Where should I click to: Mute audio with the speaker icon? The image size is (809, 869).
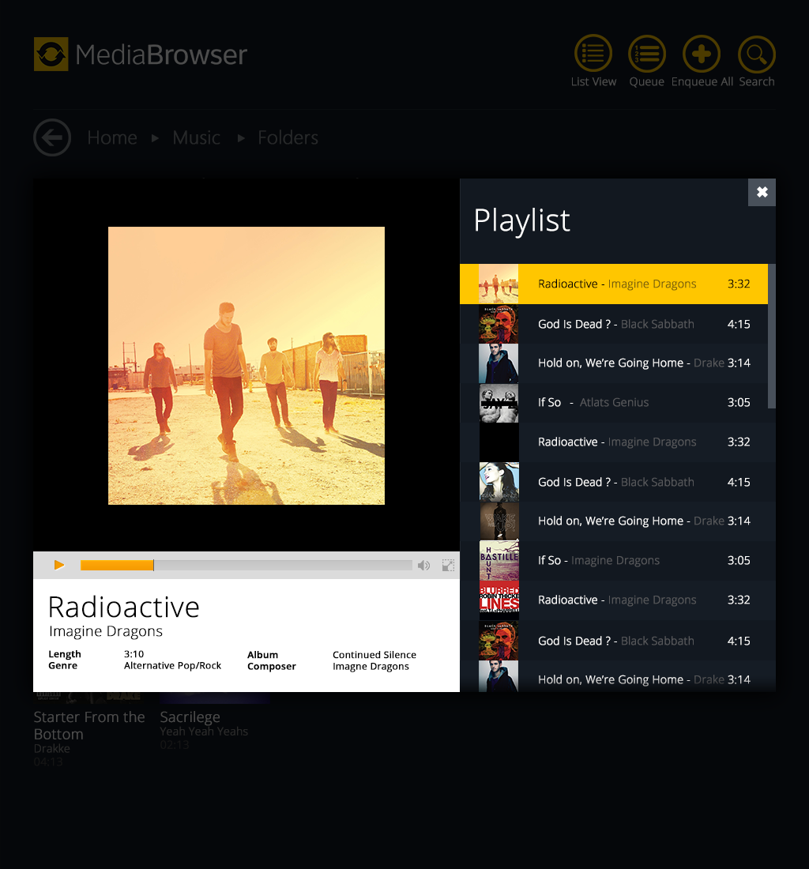click(424, 566)
